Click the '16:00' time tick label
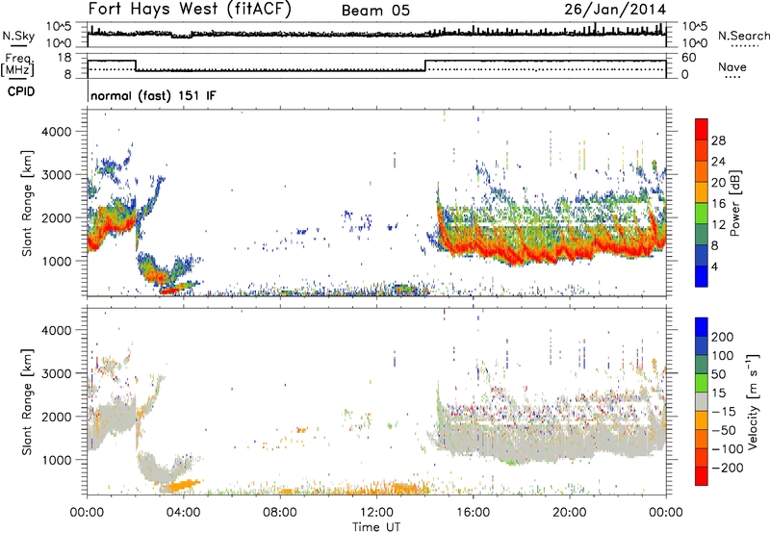 (x=473, y=513)
